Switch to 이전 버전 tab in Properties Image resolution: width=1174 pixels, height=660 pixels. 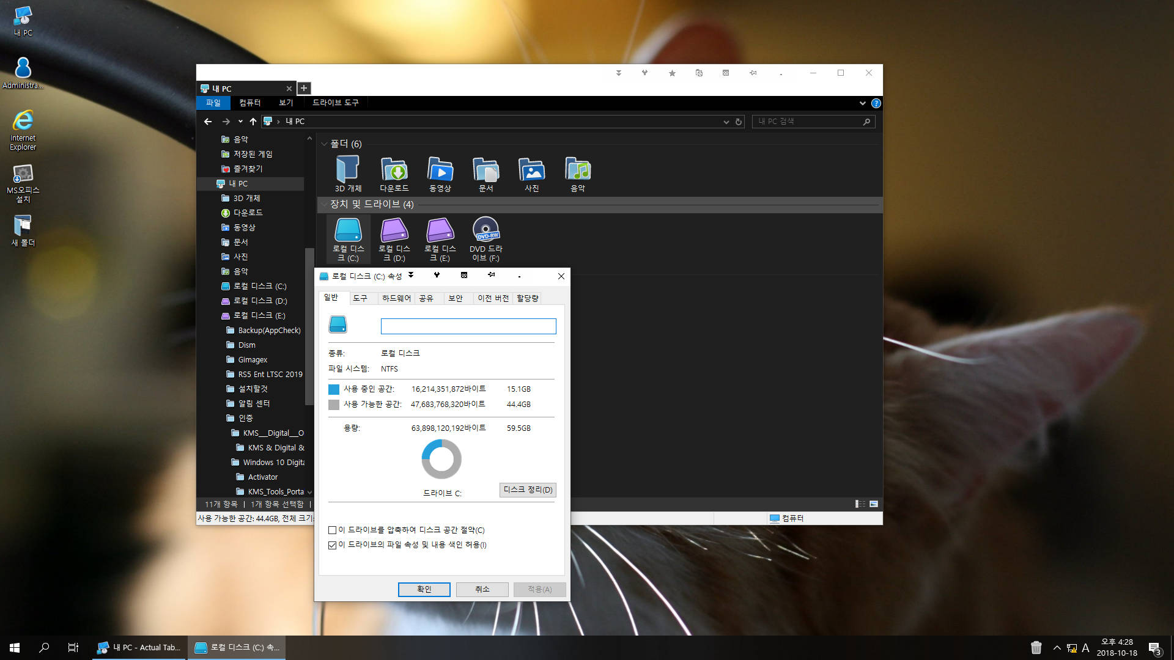[493, 298]
